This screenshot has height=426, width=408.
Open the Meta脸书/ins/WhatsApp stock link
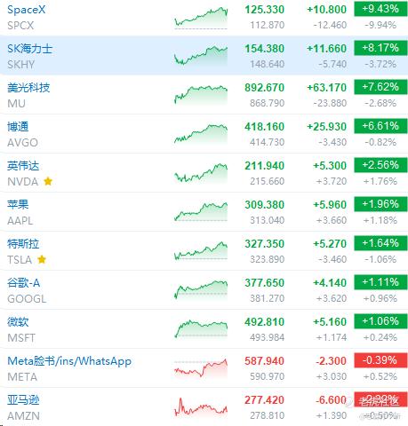click(x=69, y=361)
